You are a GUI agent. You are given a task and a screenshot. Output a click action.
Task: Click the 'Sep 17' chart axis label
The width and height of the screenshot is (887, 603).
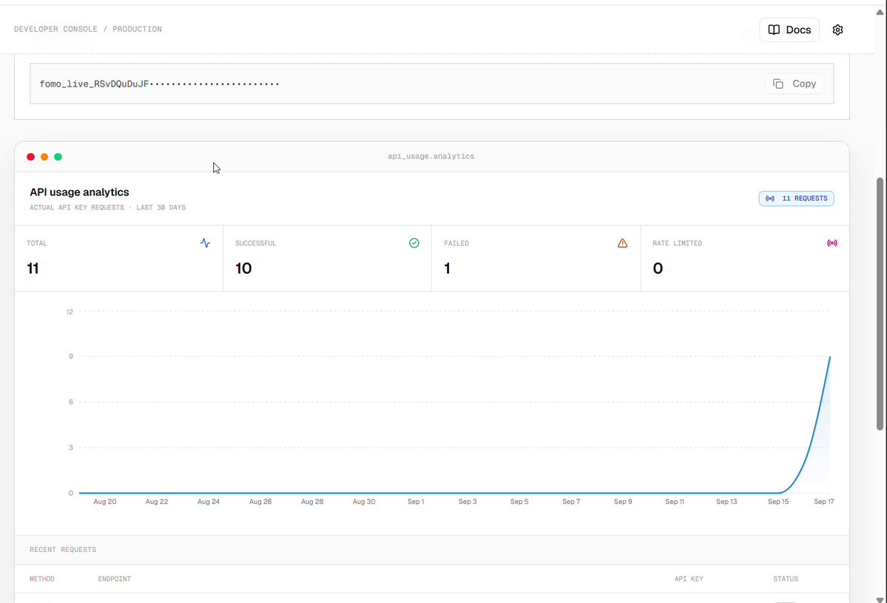tap(823, 502)
